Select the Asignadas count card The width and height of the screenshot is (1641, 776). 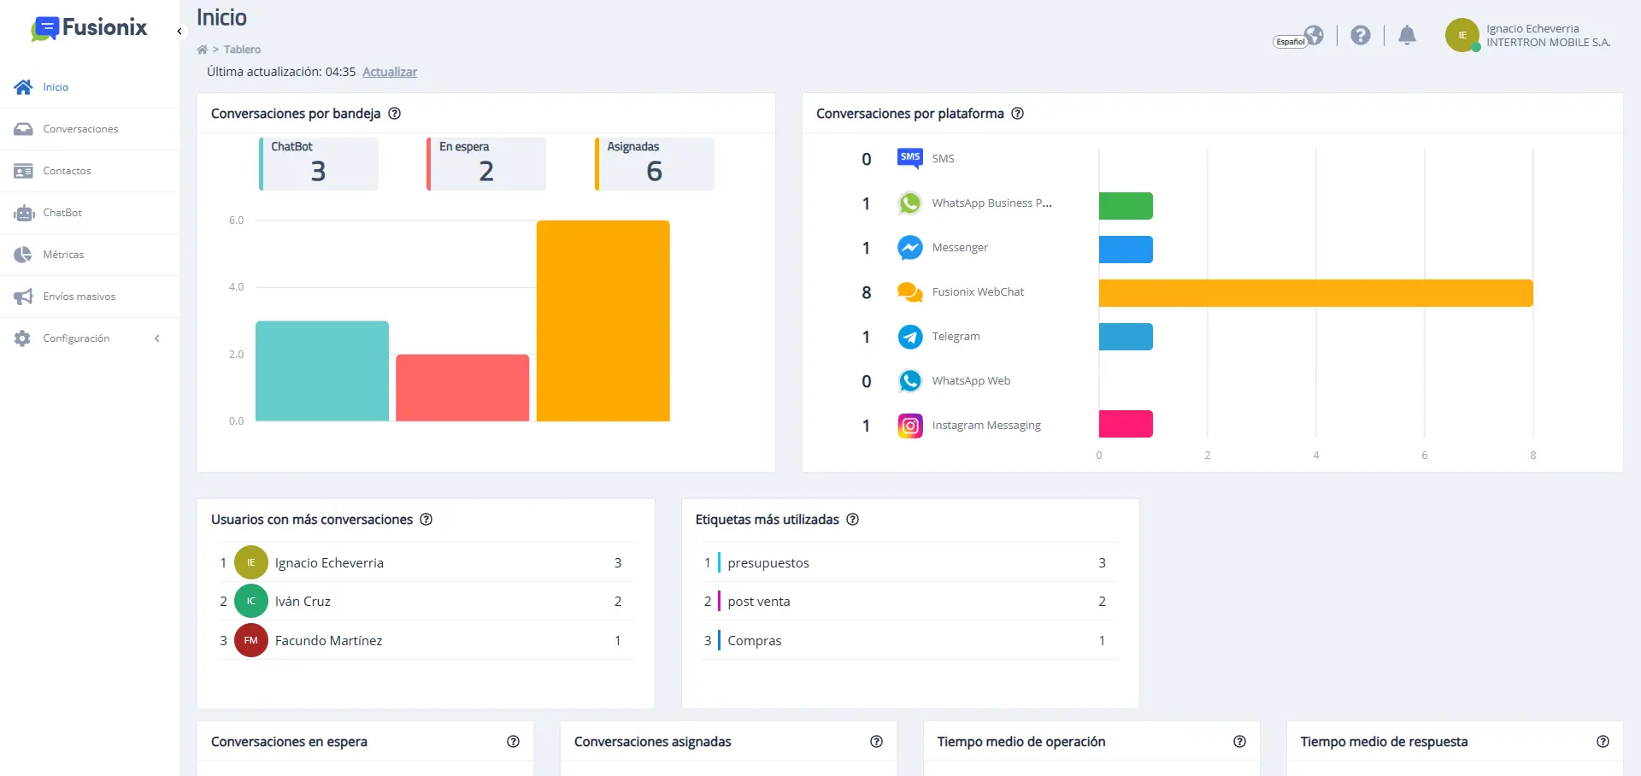click(655, 163)
